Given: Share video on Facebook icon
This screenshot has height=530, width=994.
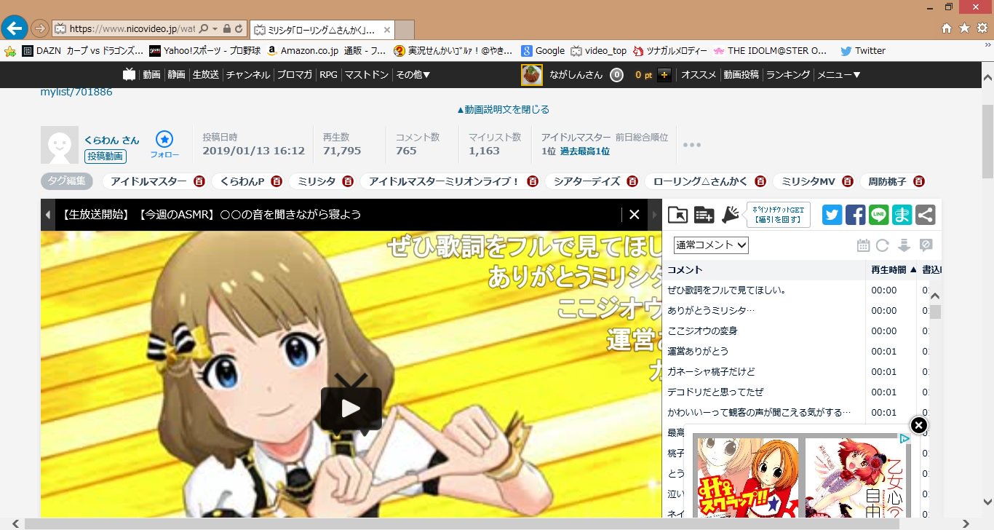Looking at the screenshot, I should (856, 215).
